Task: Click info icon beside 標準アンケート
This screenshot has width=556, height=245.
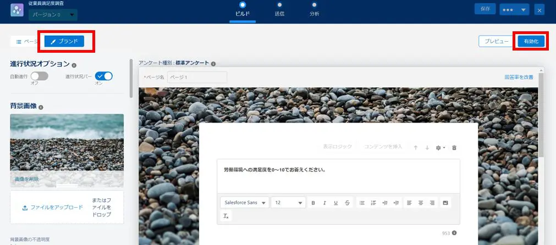Action: pyautogui.click(x=213, y=64)
